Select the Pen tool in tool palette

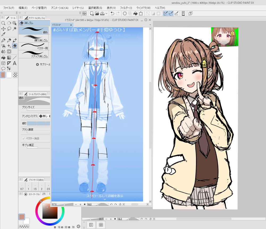[x=3, y=40]
